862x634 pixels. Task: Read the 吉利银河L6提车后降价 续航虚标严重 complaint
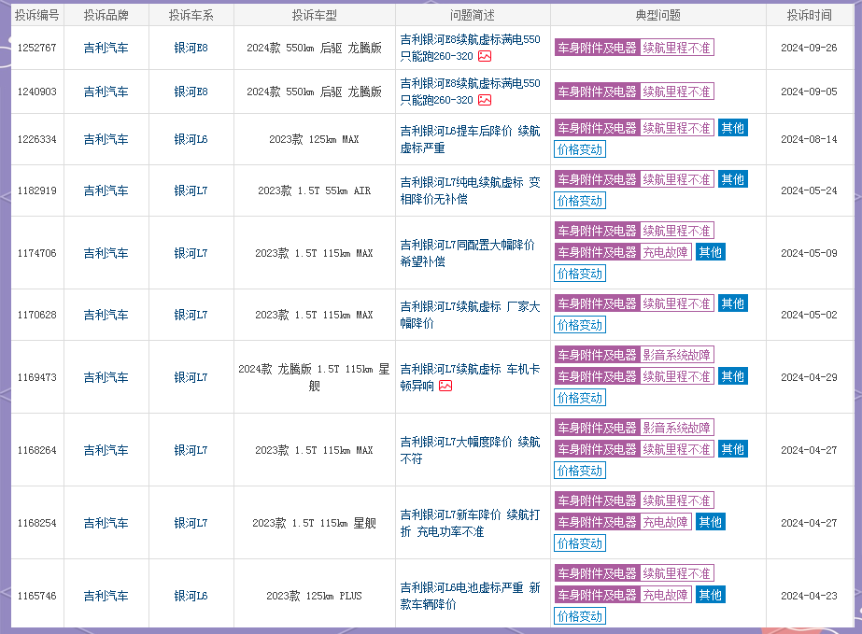pos(470,139)
